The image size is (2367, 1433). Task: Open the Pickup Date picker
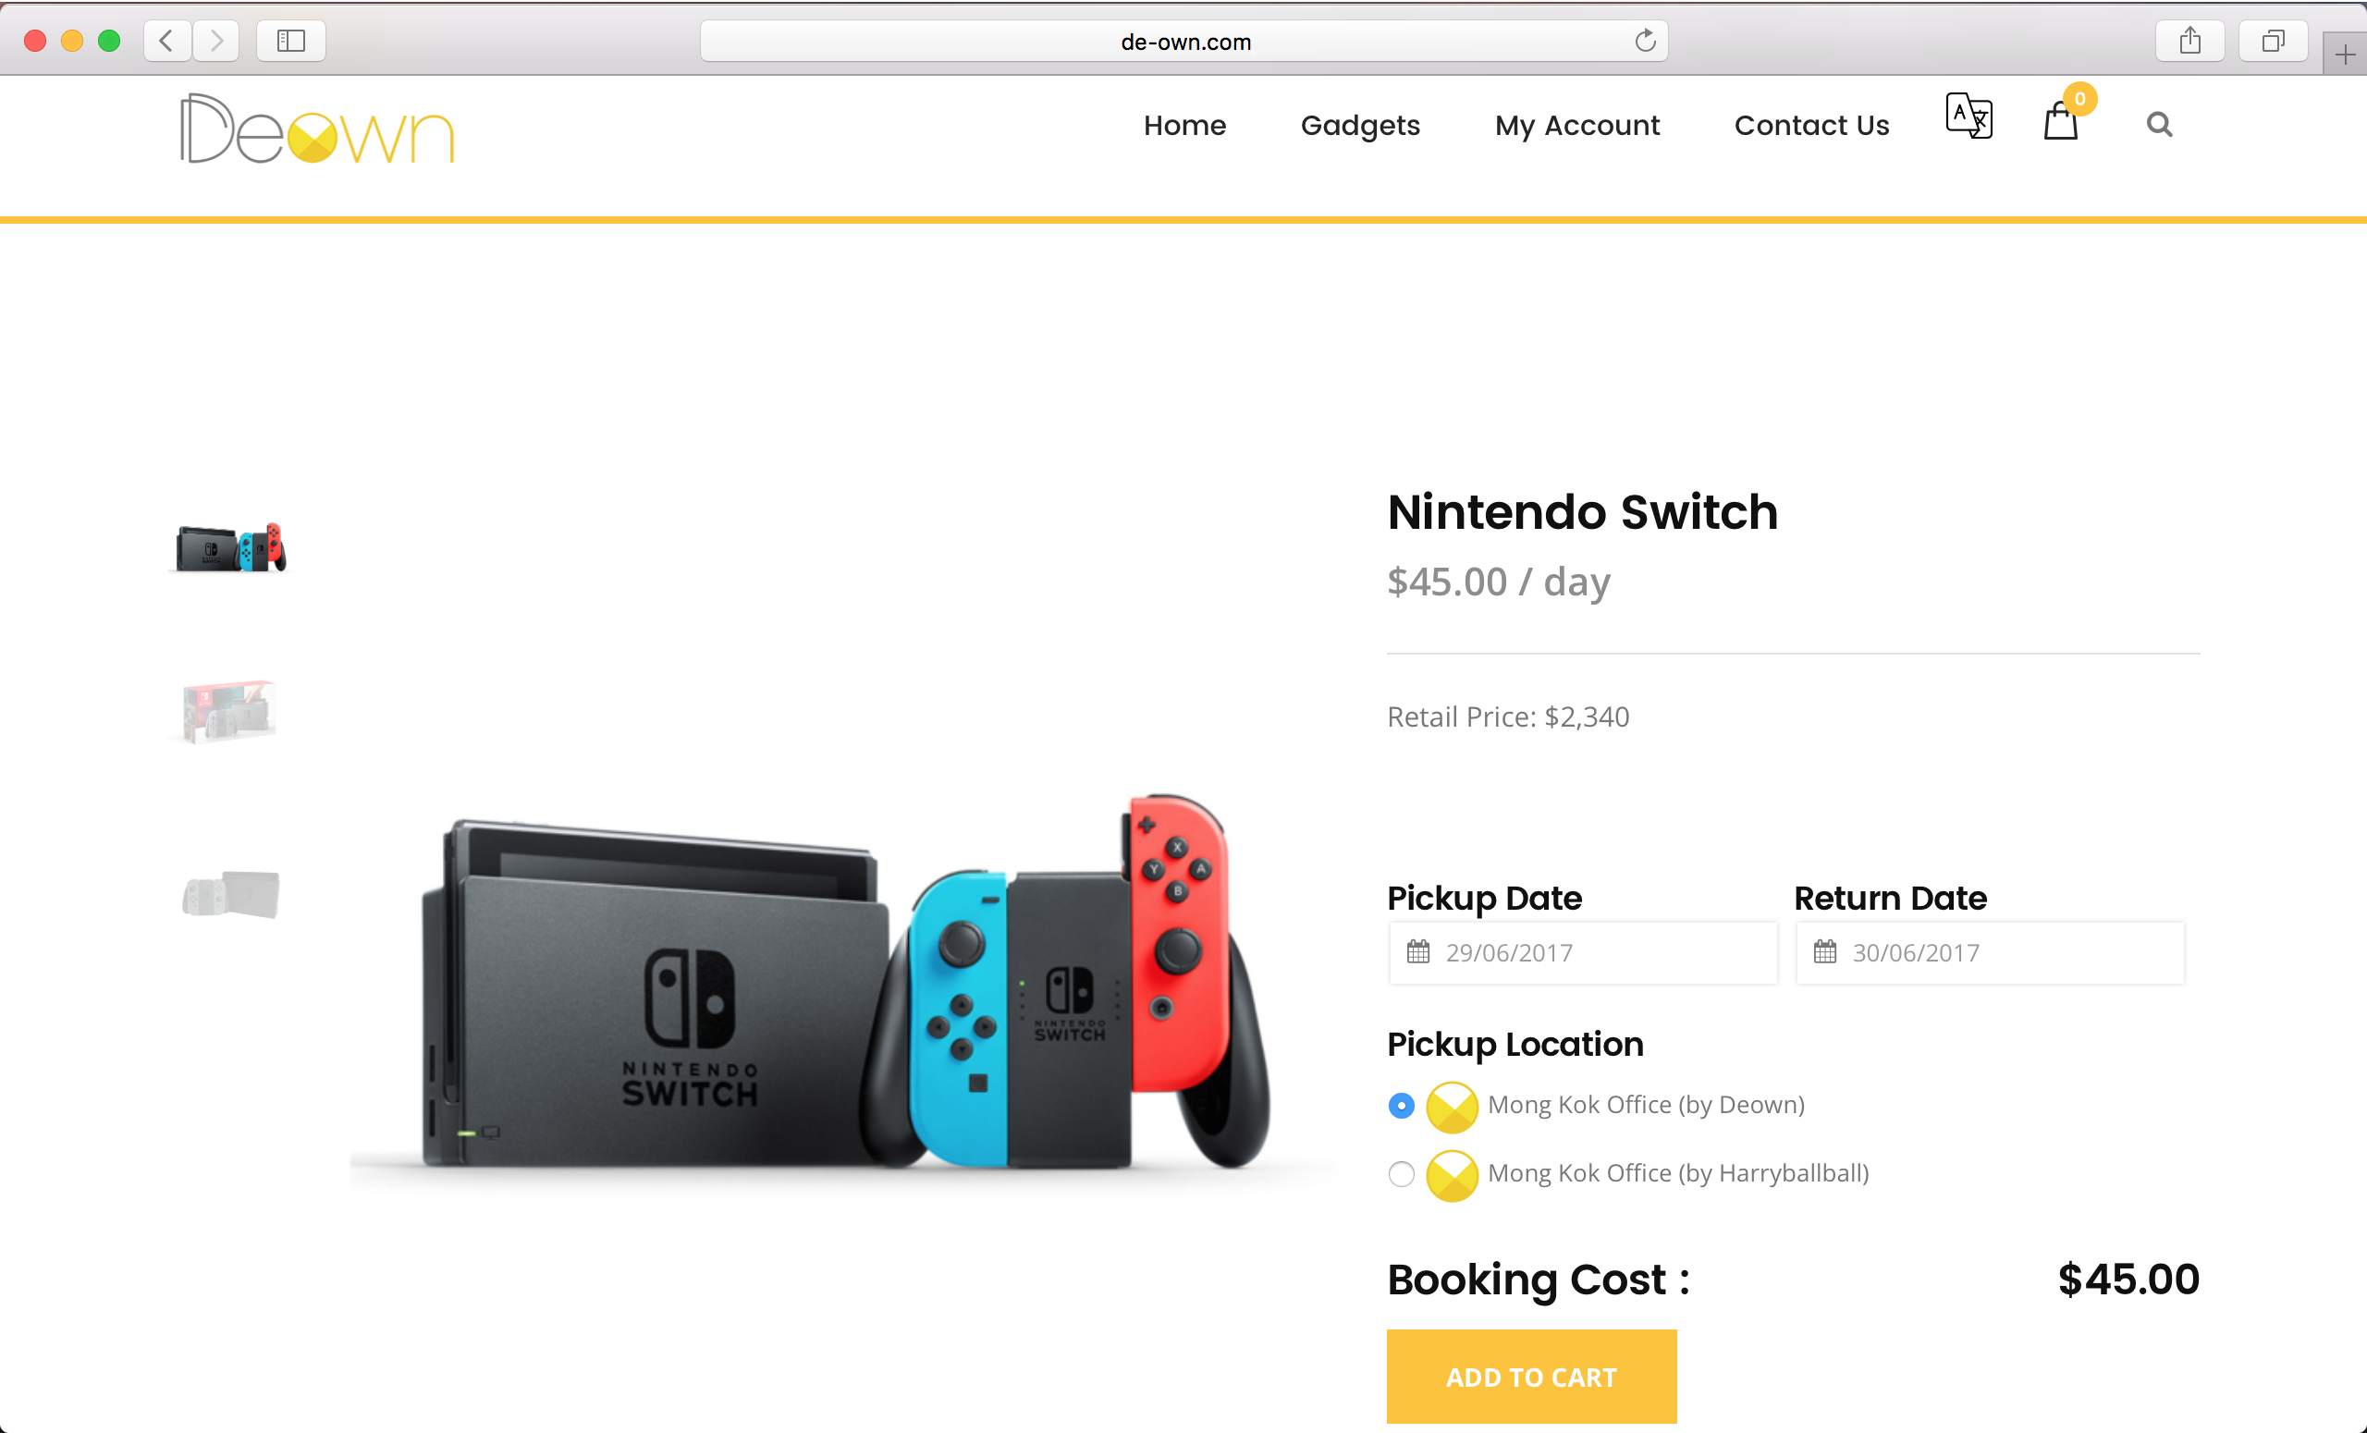(x=1582, y=953)
